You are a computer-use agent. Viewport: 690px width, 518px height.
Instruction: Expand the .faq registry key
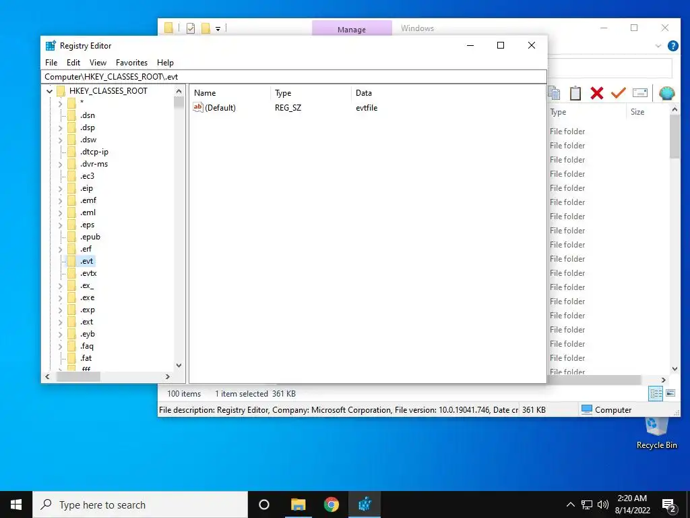[x=60, y=347]
